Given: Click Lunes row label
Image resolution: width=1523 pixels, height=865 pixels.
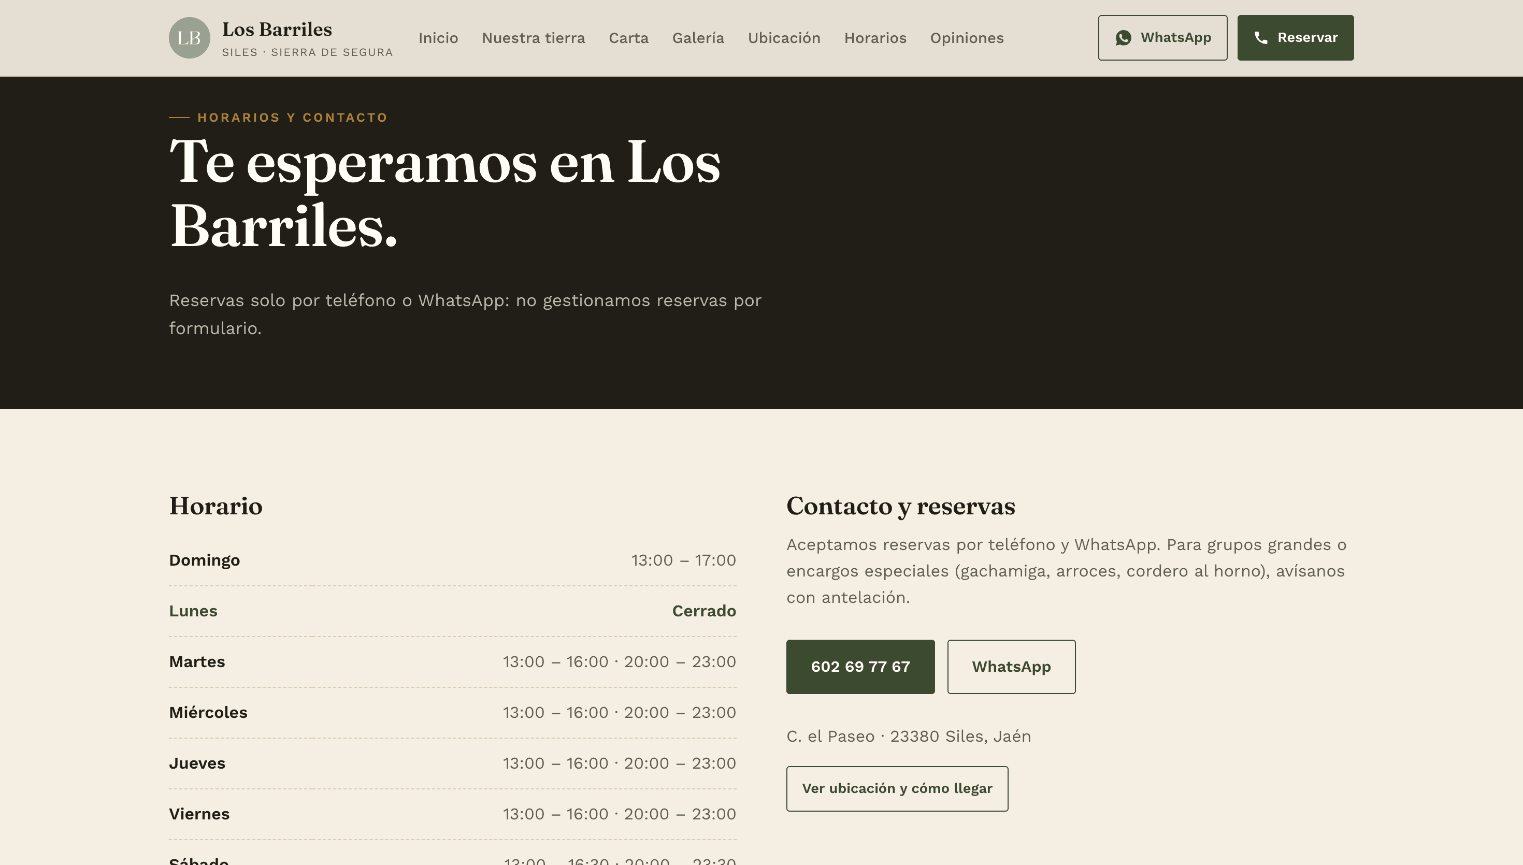Looking at the screenshot, I should coord(193,611).
